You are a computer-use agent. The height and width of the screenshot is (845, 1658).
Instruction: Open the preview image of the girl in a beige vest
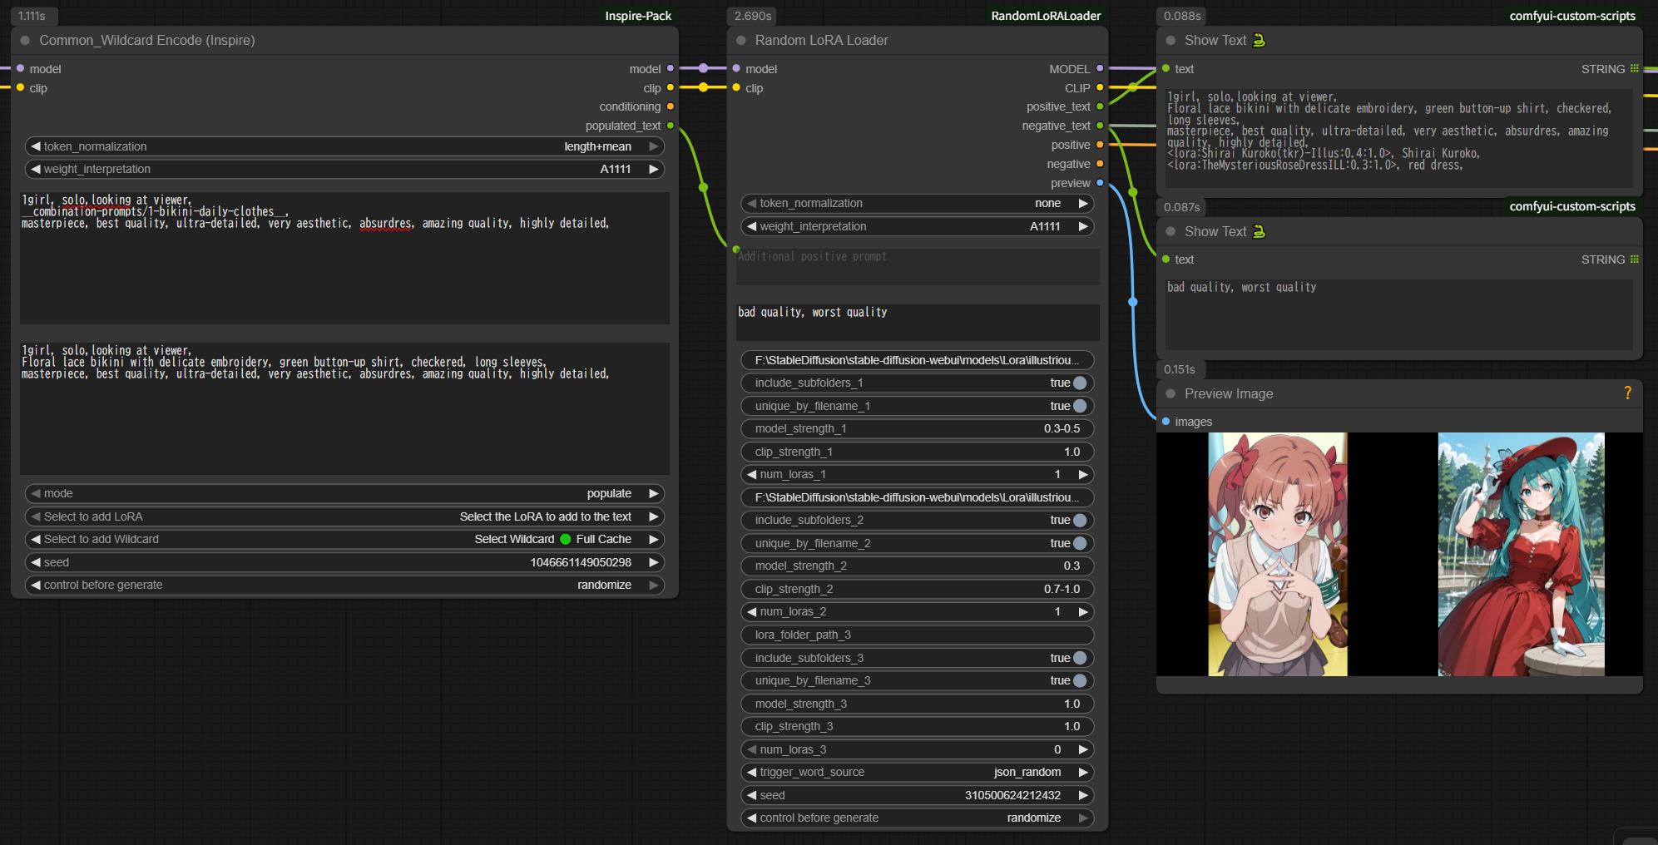click(x=1278, y=554)
